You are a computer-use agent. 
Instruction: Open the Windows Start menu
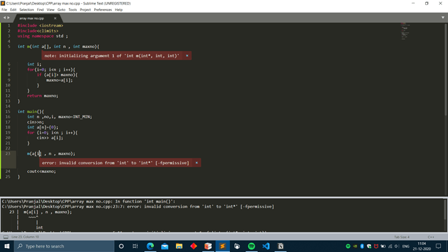(7, 246)
